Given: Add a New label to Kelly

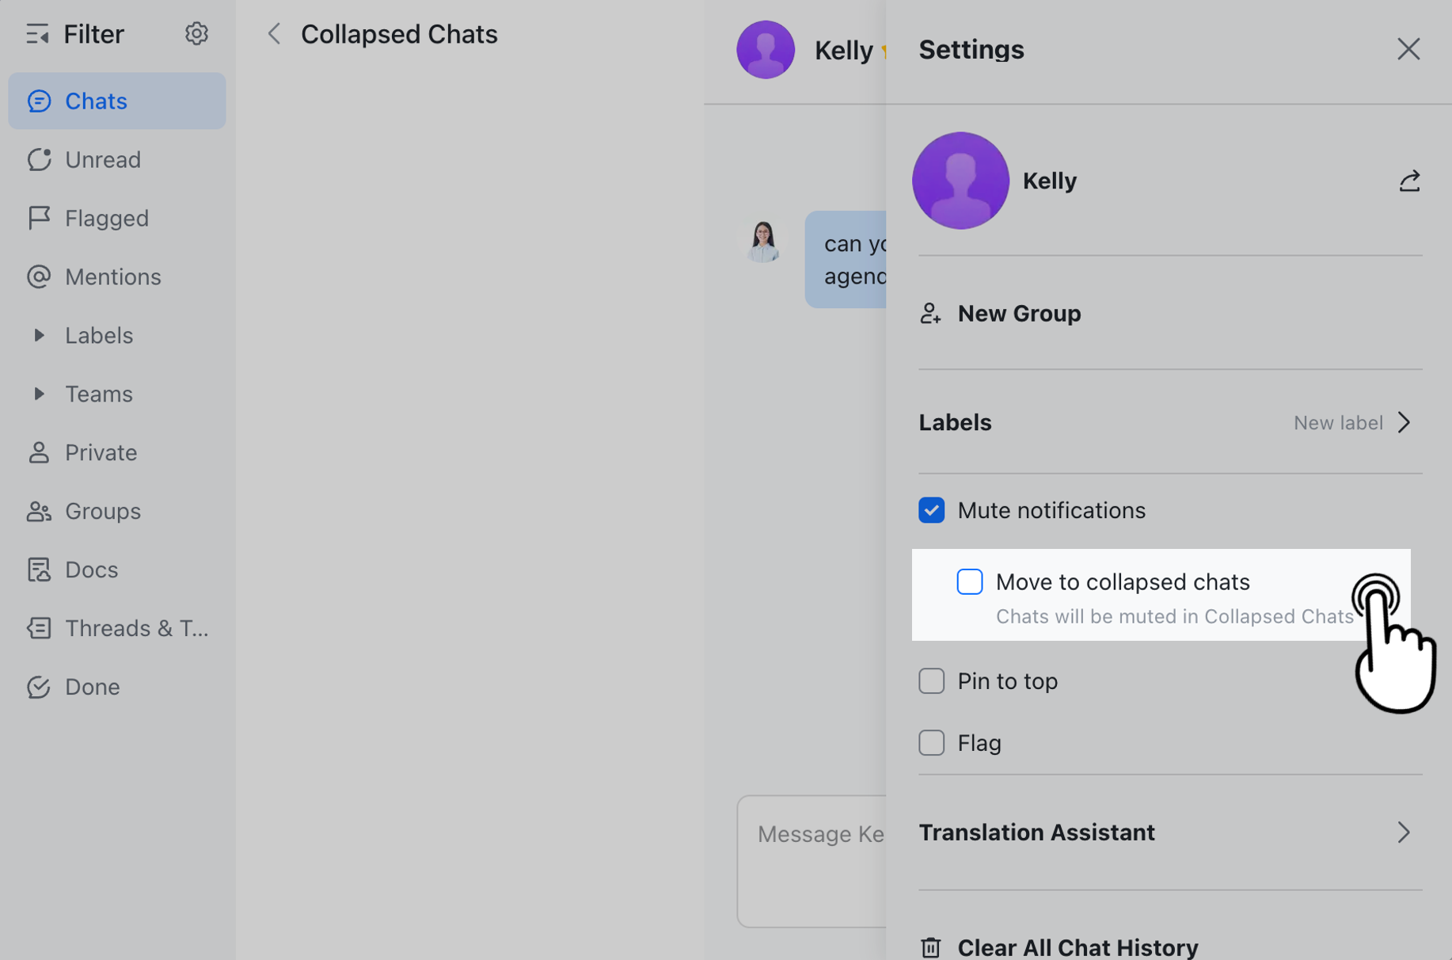Looking at the screenshot, I should (1337, 422).
